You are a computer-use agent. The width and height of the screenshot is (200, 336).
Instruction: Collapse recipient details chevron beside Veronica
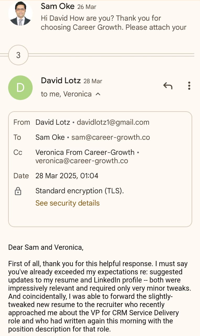(98, 94)
